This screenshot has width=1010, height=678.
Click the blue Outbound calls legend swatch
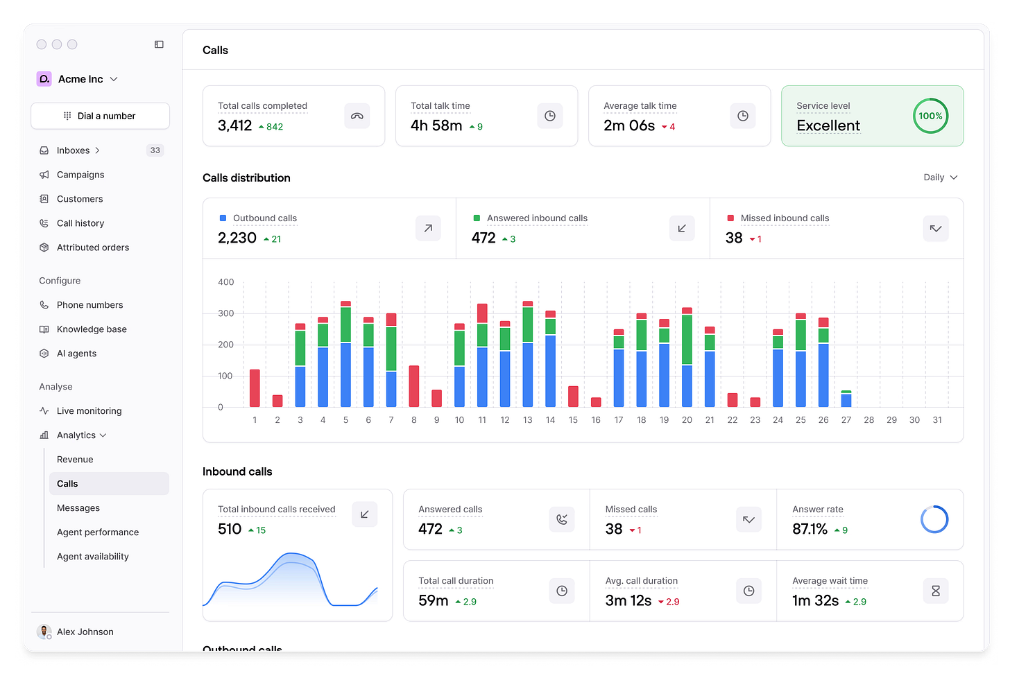[223, 218]
